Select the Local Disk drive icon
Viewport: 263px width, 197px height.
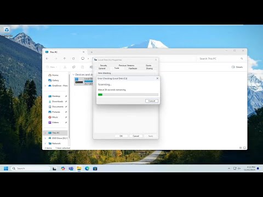pos(79,81)
